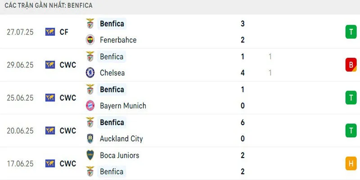Click the Fenerbahce club crest icon
This screenshot has height=180, width=360.
click(90, 40)
